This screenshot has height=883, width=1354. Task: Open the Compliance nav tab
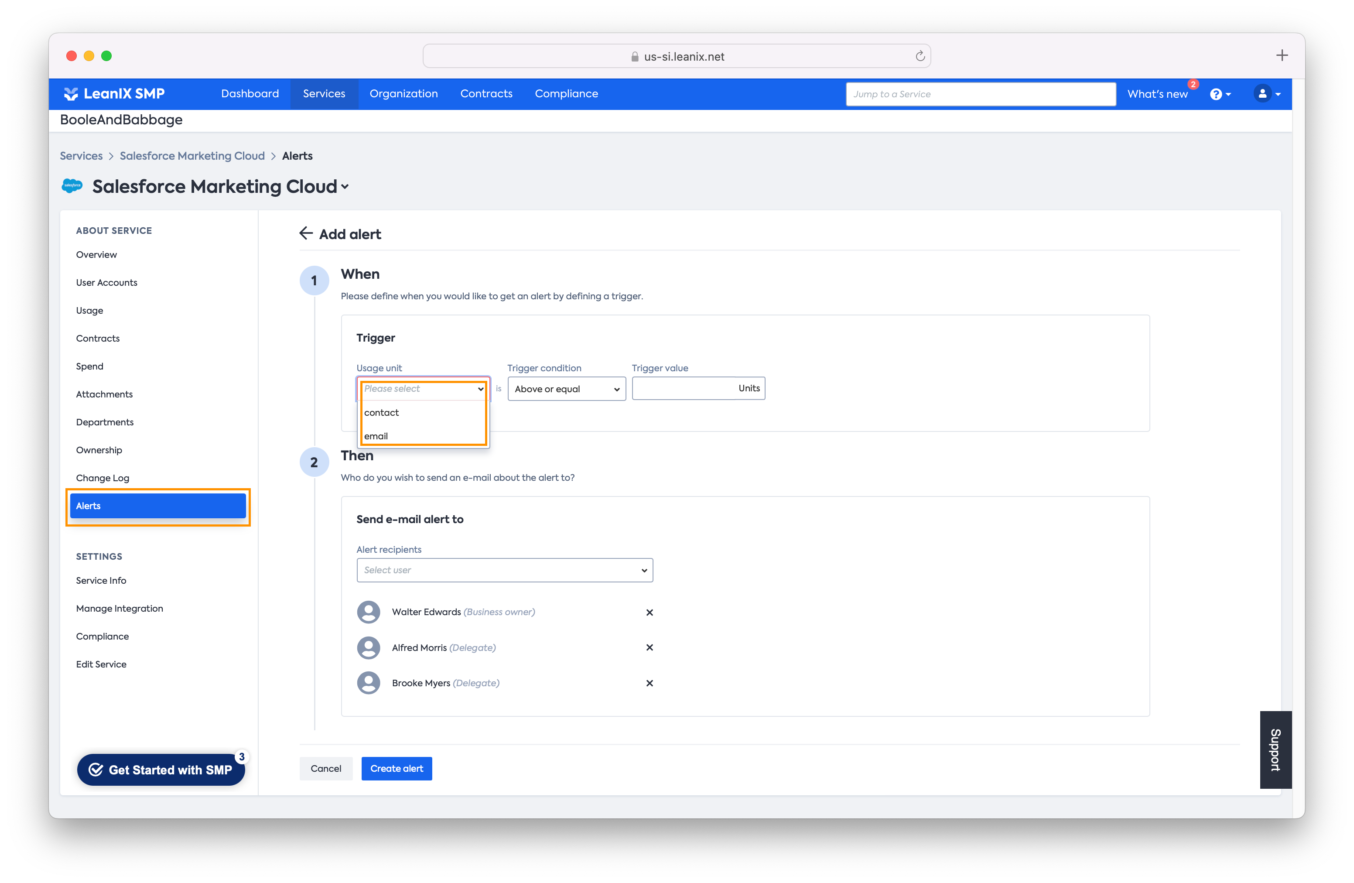tap(566, 94)
